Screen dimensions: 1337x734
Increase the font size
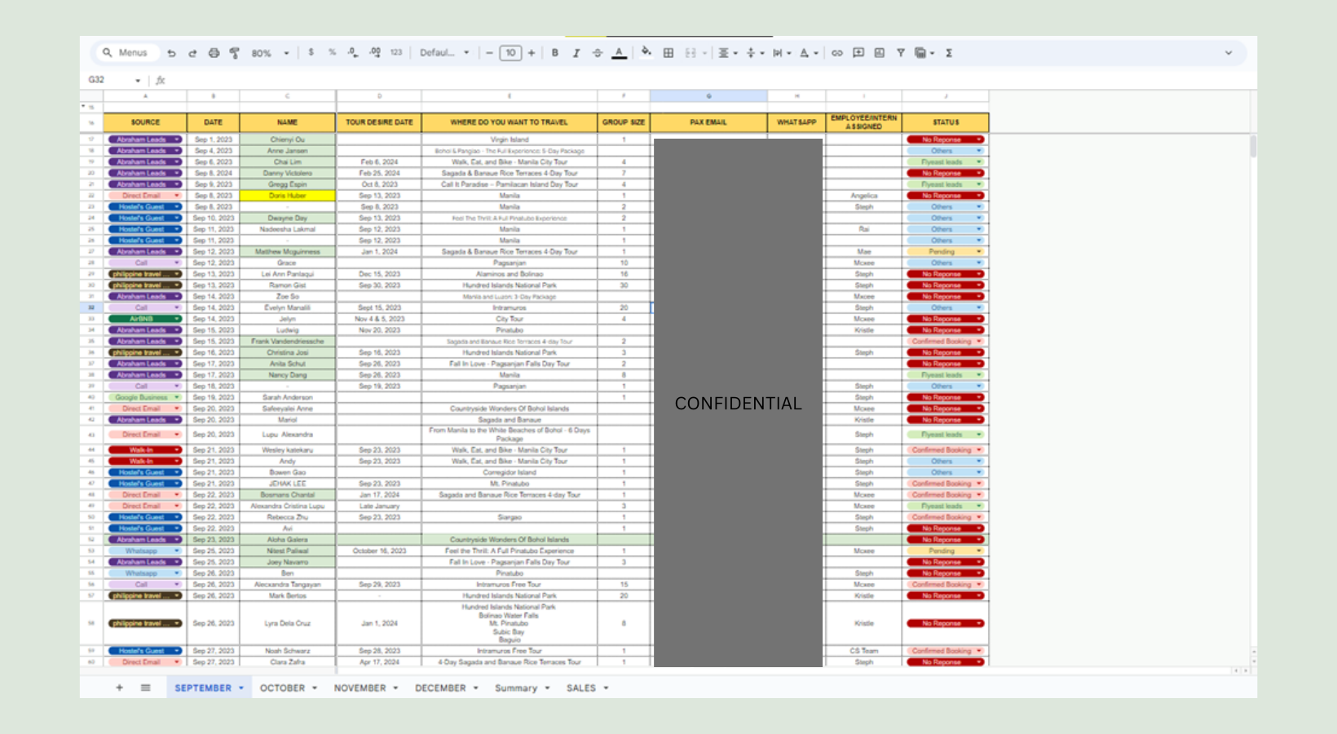pos(532,53)
